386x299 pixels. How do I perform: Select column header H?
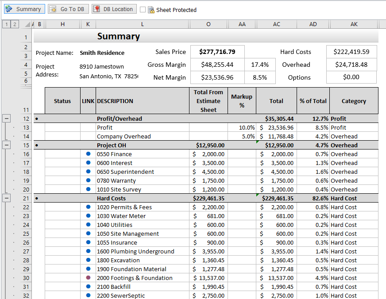[62, 24]
